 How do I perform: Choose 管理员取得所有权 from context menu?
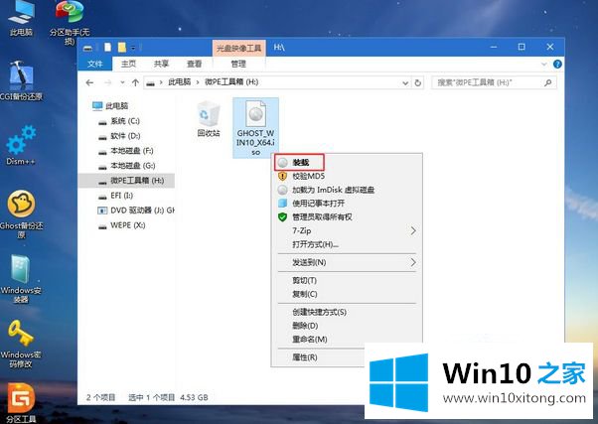[x=347, y=216]
